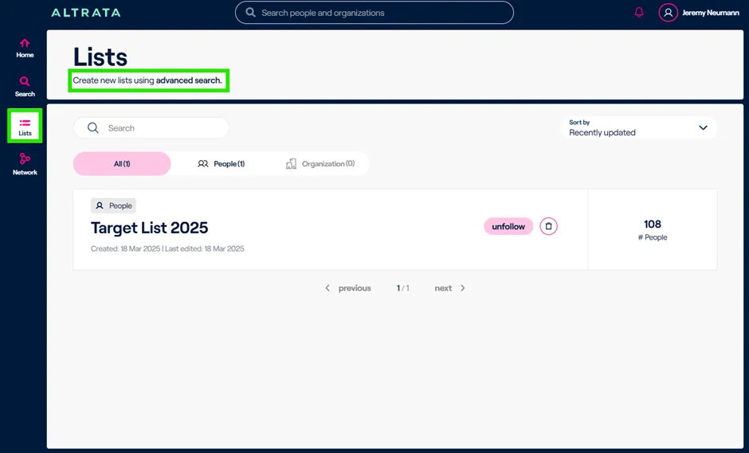Click the Altrata logo
749x453 pixels.
tap(86, 13)
